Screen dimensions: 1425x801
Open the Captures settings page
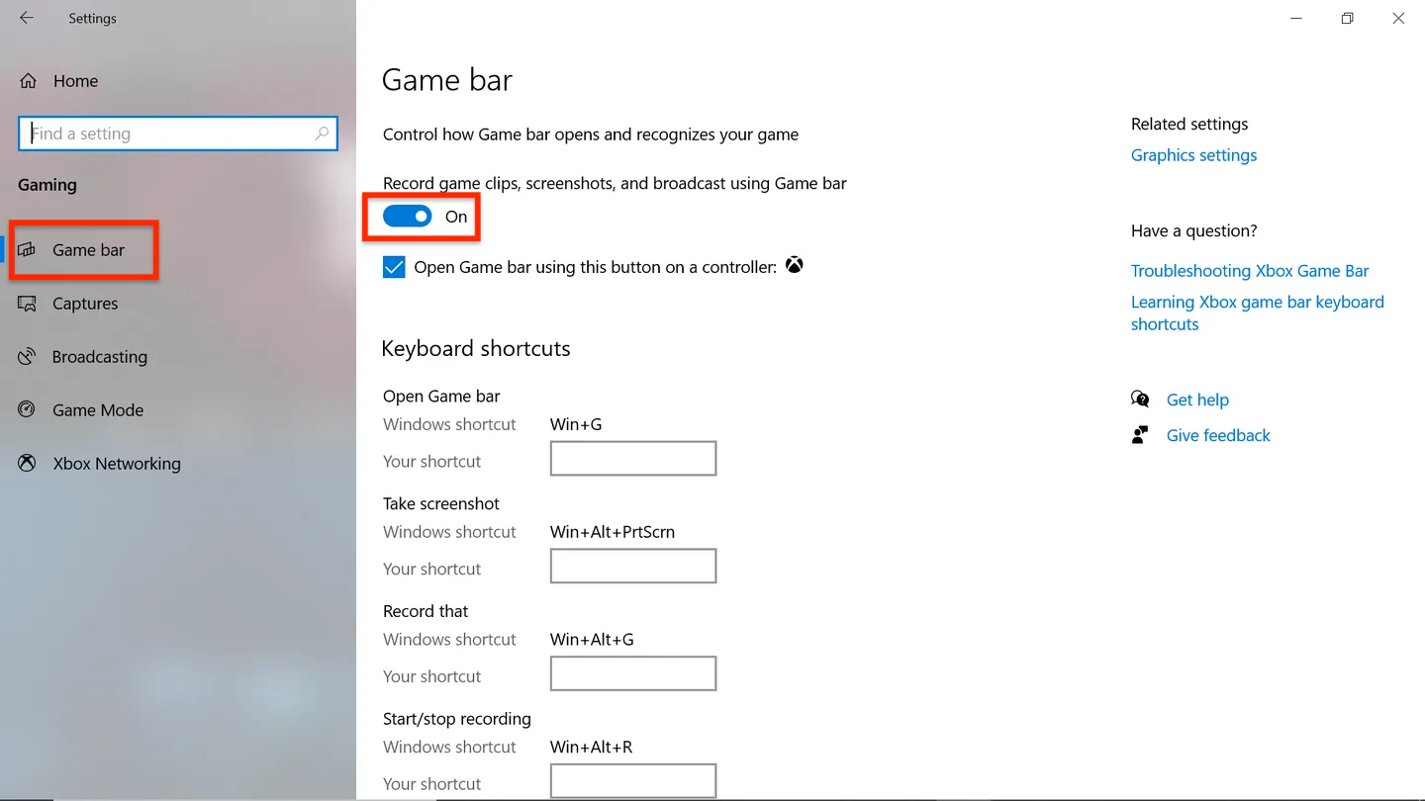pyautogui.click(x=85, y=304)
